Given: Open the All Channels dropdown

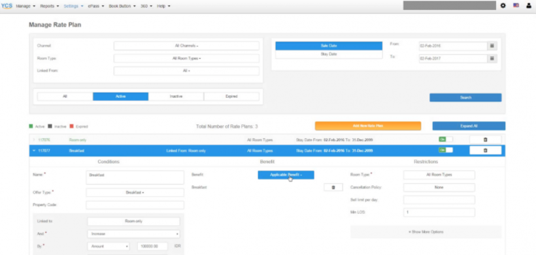Looking at the screenshot, I should click(x=186, y=46).
